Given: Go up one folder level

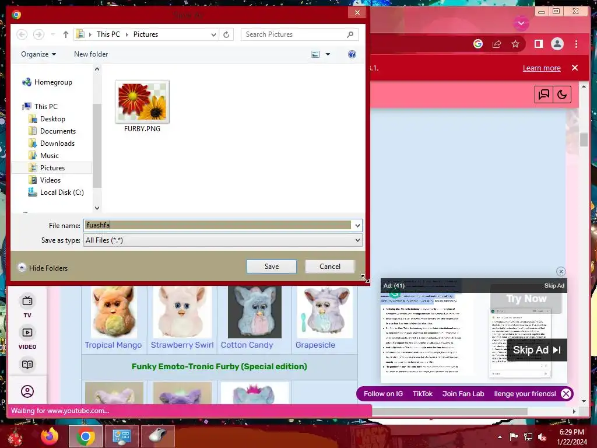Looking at the screenshot, I should tap(65, 34).
